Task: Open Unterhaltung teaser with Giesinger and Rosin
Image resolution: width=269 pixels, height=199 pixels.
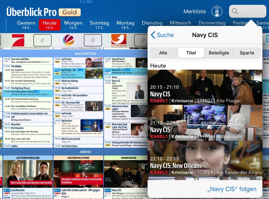Action: click(x=78, y=174)
